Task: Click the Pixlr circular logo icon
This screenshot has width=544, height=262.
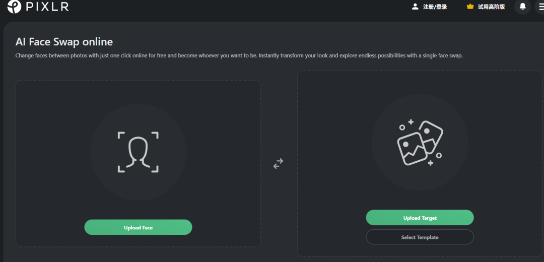Action: [x=14, y=7]
